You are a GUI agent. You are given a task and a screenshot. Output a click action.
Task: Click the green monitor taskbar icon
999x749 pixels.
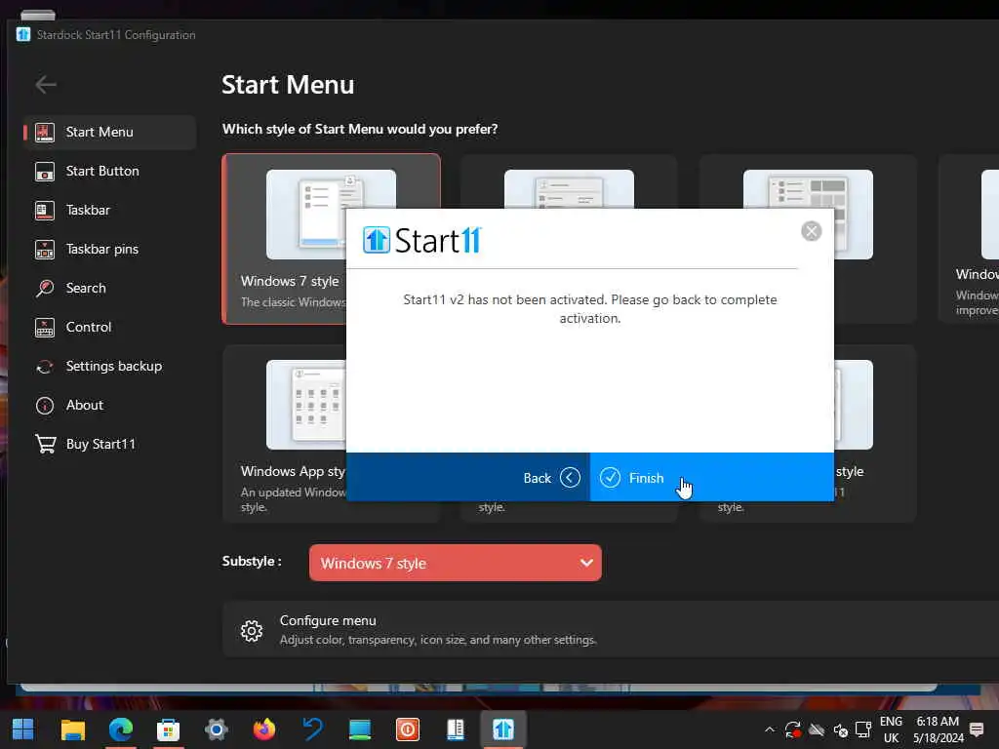360,729
